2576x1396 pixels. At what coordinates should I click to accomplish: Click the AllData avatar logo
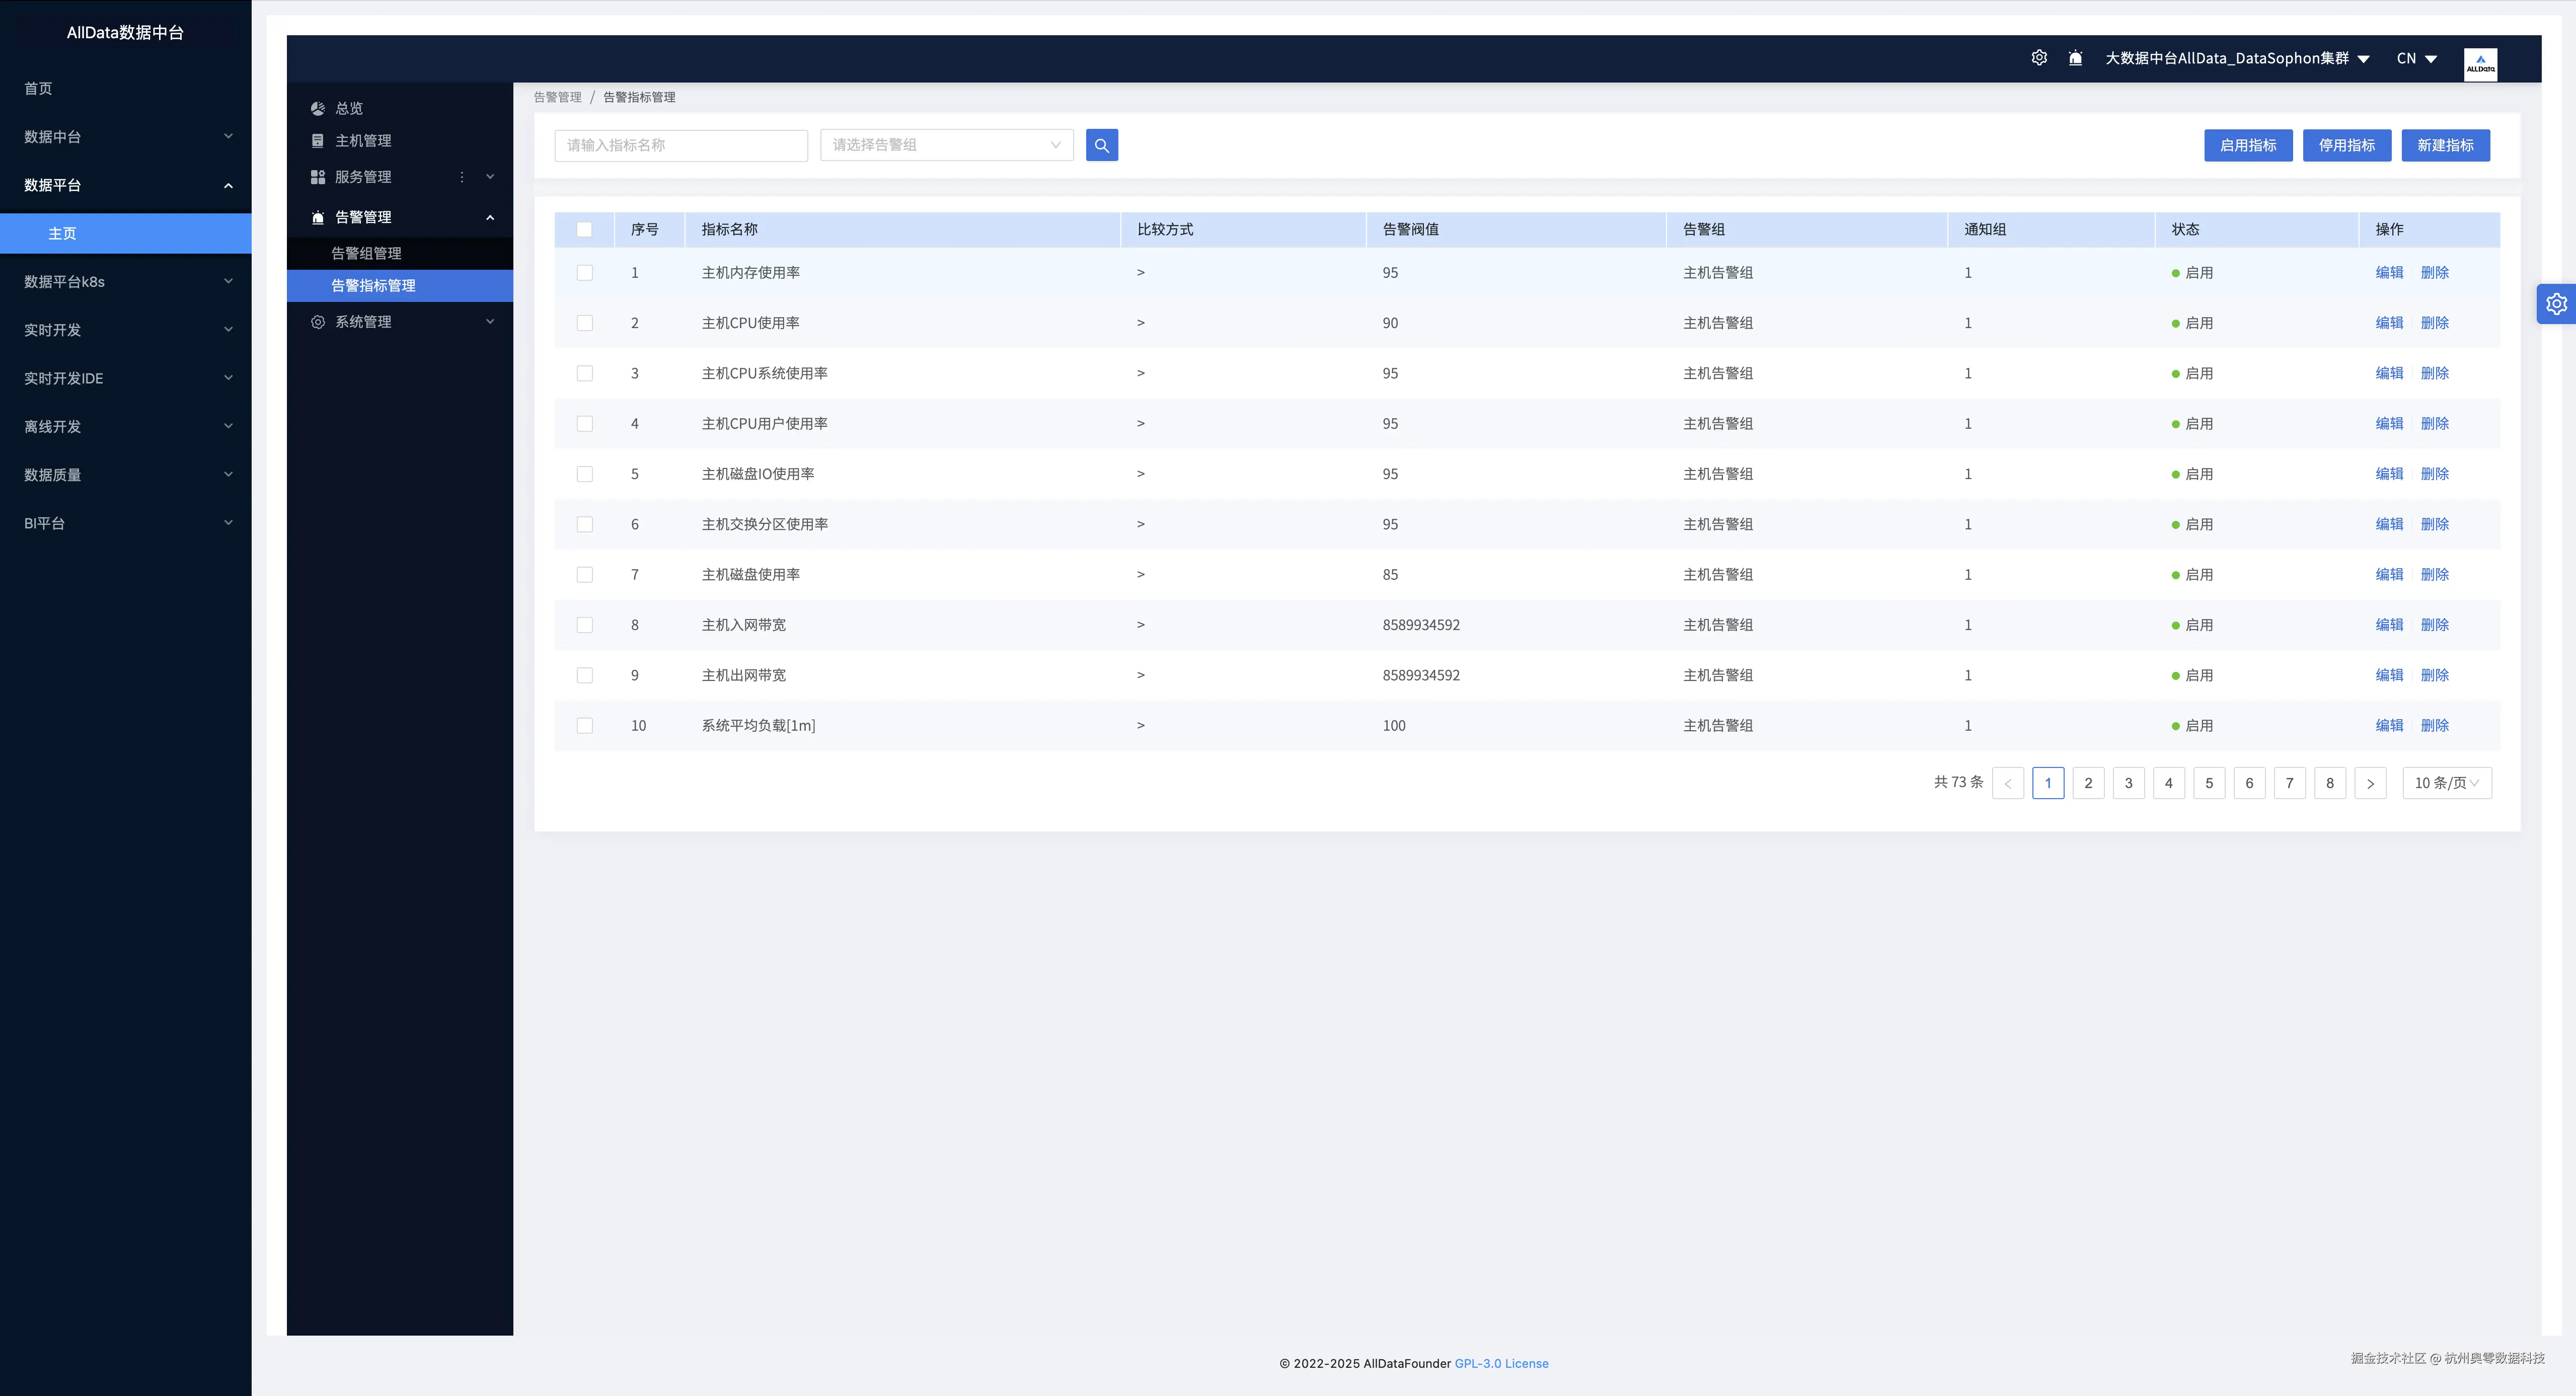tap(2480, 64)
